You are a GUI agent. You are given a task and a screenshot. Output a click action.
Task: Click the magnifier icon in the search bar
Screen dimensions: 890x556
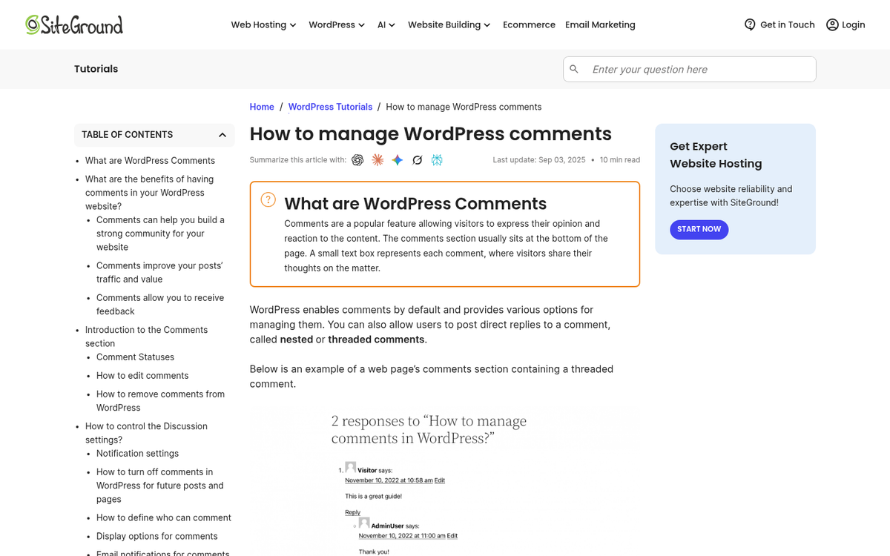pyautogui.click(x=574, y=68)
